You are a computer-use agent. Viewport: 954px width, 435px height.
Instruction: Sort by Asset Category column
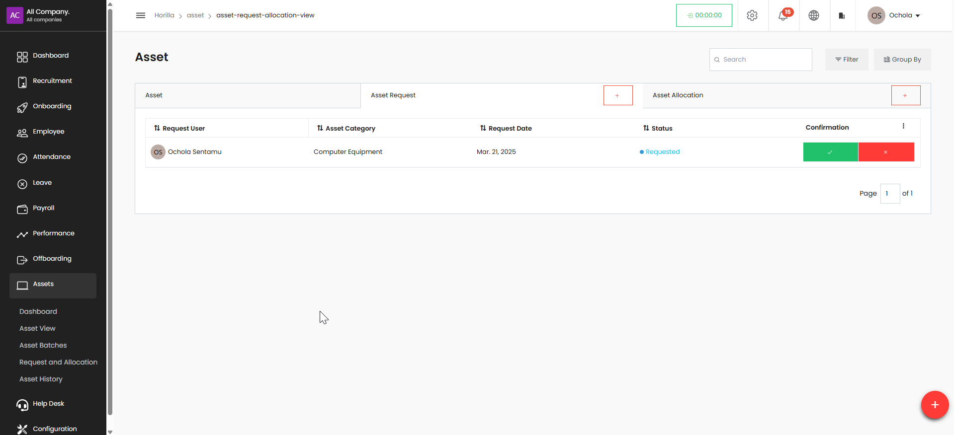coord(346,128)
